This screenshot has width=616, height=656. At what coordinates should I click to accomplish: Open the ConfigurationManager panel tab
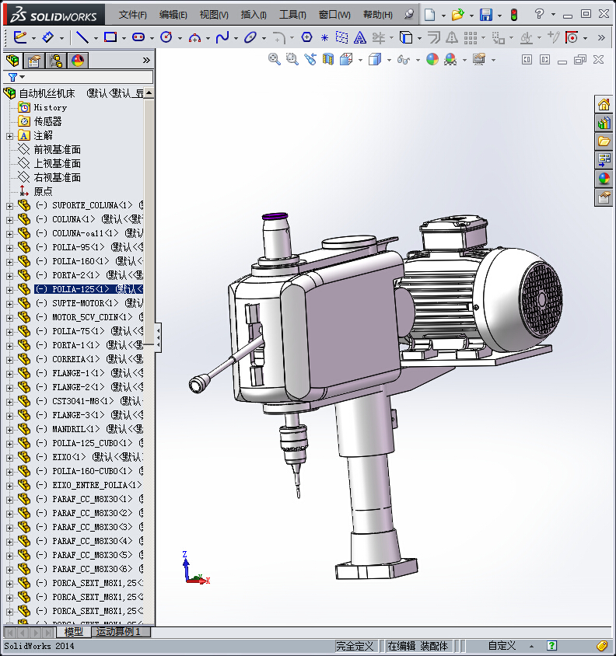[x=56, y=61]
